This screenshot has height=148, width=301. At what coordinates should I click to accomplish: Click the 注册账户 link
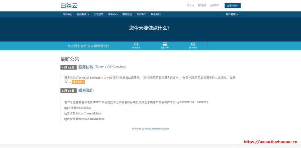[215, 5]
